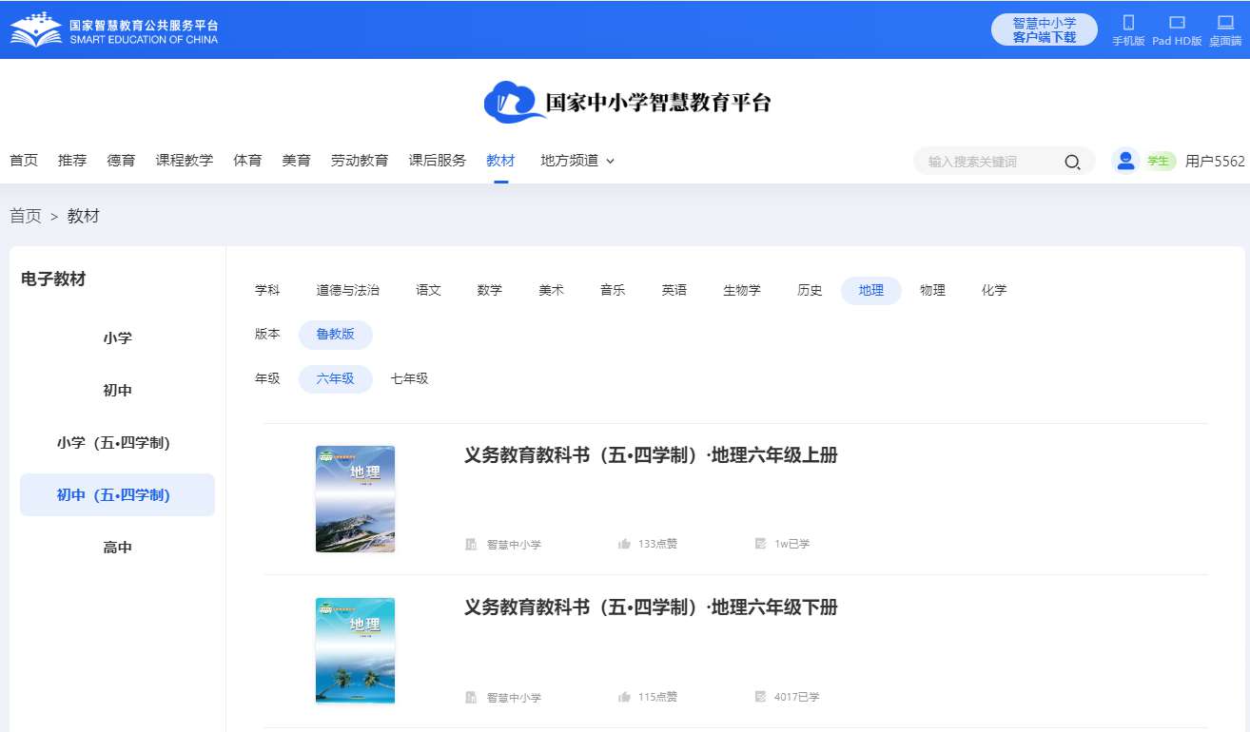Click the thumbs-up icon beside 133点赞
The width and height of the screenshot is (1250, 732).
[x=625, y=544]
